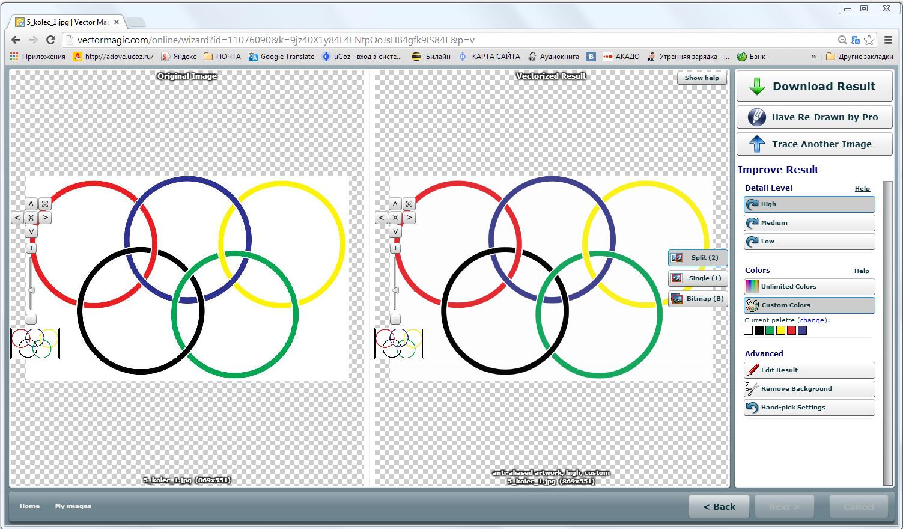Center Vectorized Result with middle pad icon
This screenshot has width=903, height=529.
[395, 218]
